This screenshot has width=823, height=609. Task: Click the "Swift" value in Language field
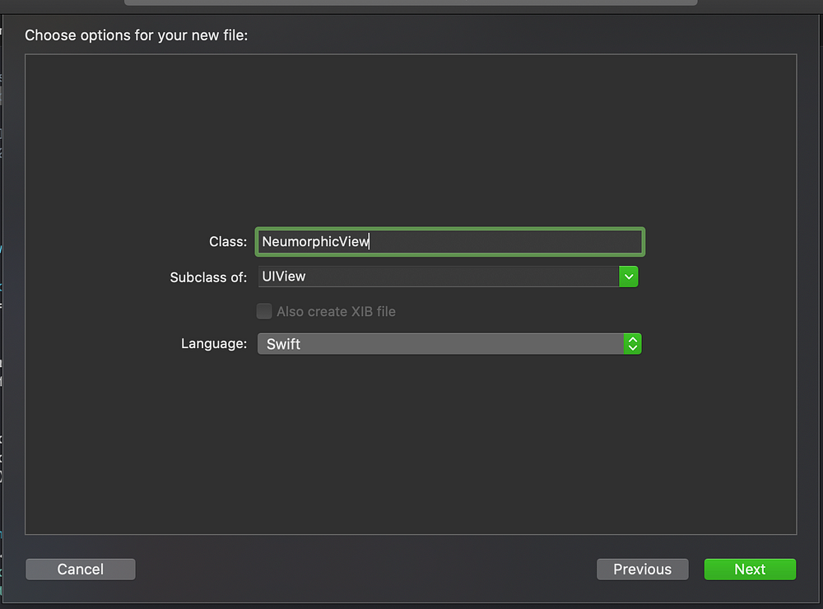click(x=283, y=343)
